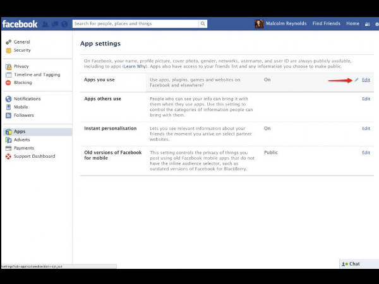Open the Chat bar
The height and width of the screenshot is (284, 379).
click(359, 264)
